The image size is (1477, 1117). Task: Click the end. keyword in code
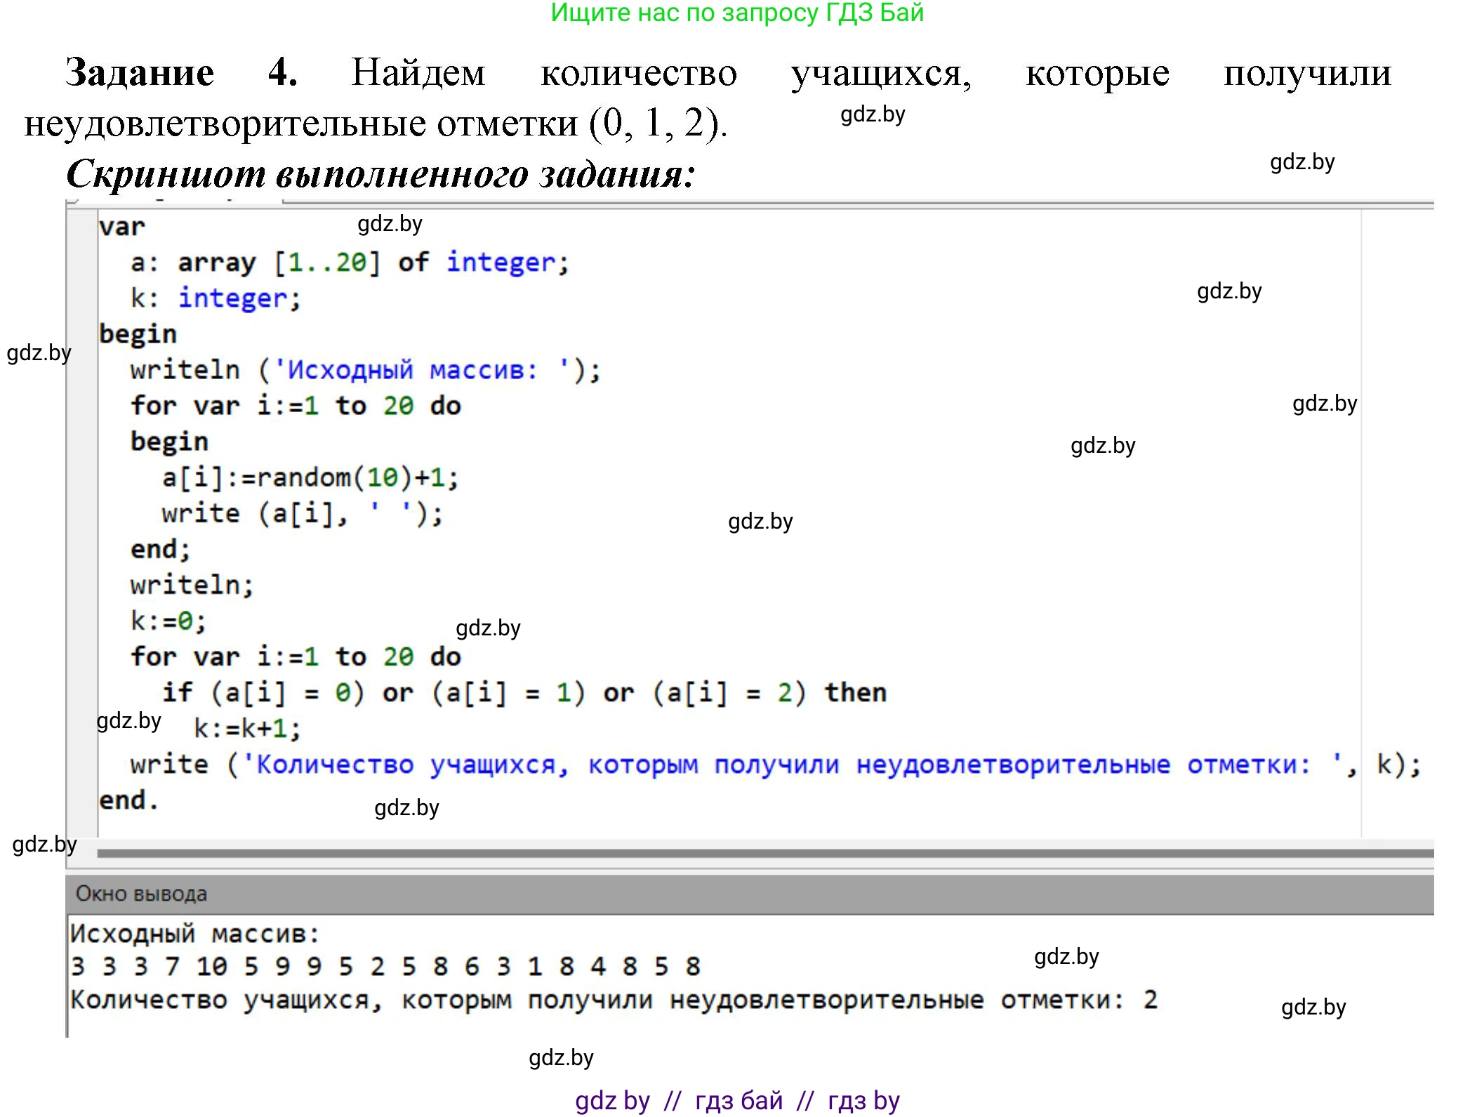pos(130,800)
